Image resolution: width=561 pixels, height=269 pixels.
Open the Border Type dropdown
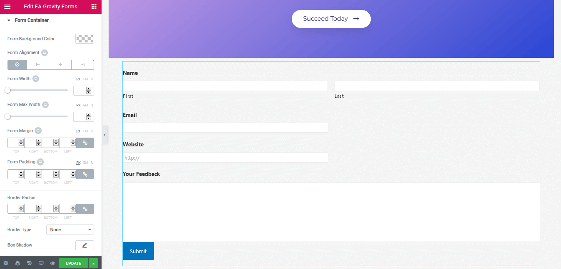(70, 229)
